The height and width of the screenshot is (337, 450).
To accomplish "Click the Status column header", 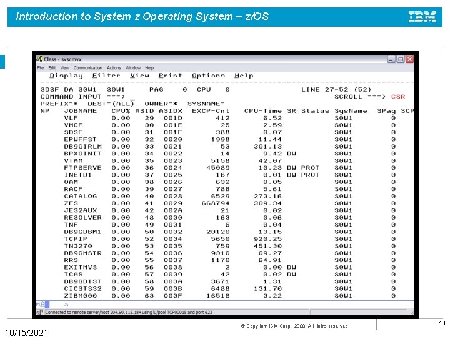I will pos(315,111).
